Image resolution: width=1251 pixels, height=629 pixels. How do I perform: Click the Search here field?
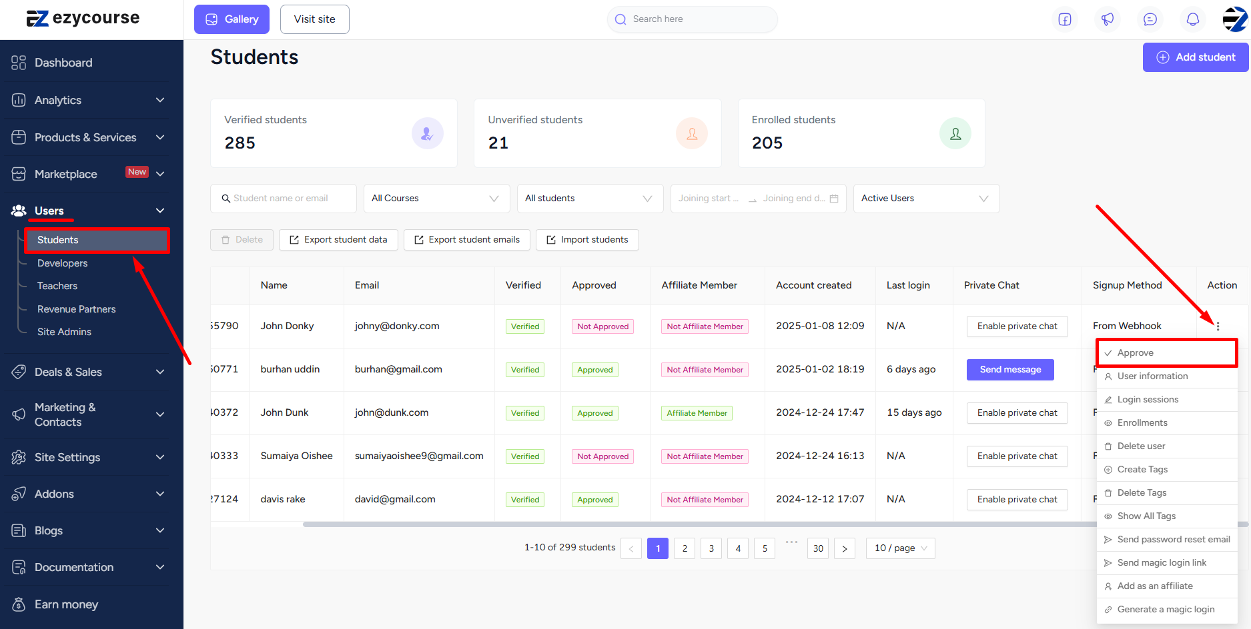point(693,19)
